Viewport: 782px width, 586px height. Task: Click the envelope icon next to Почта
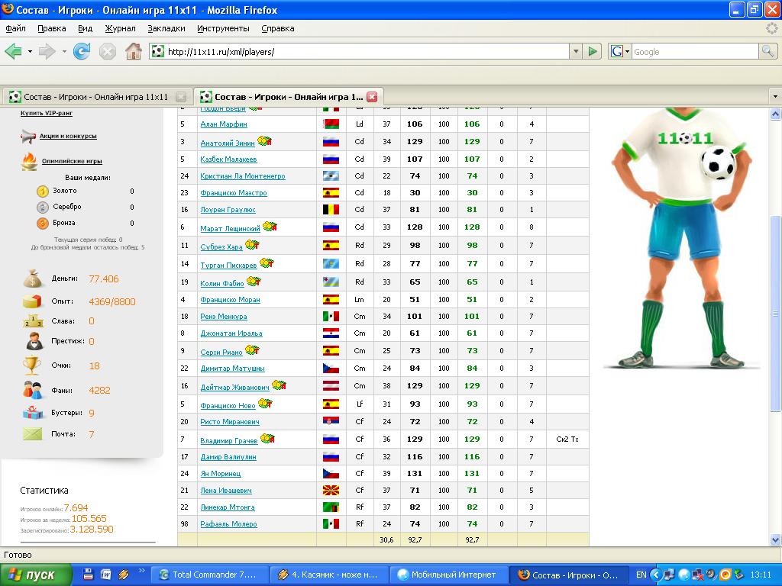[x=32, y=434]
